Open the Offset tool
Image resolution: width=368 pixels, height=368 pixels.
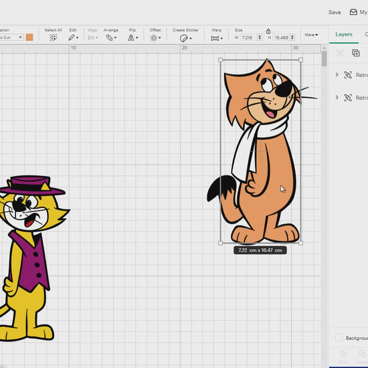(153, 37)
